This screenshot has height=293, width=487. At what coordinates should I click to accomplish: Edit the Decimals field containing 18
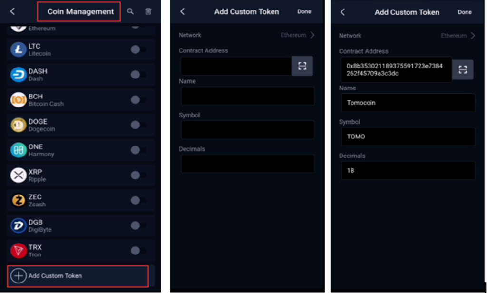408,171
